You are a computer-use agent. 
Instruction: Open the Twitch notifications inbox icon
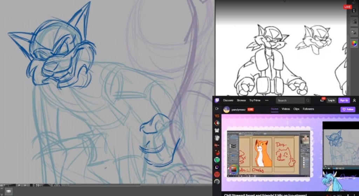point(322,100)
